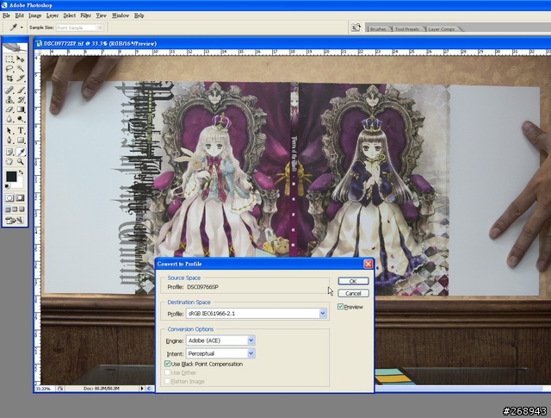Open the Intent dropdown
Screen dimensions: 551x418
251,353
